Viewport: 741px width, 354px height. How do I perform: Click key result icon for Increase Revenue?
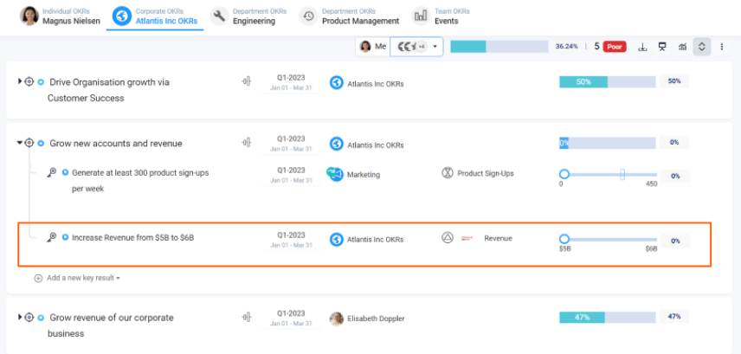point(52,237)
